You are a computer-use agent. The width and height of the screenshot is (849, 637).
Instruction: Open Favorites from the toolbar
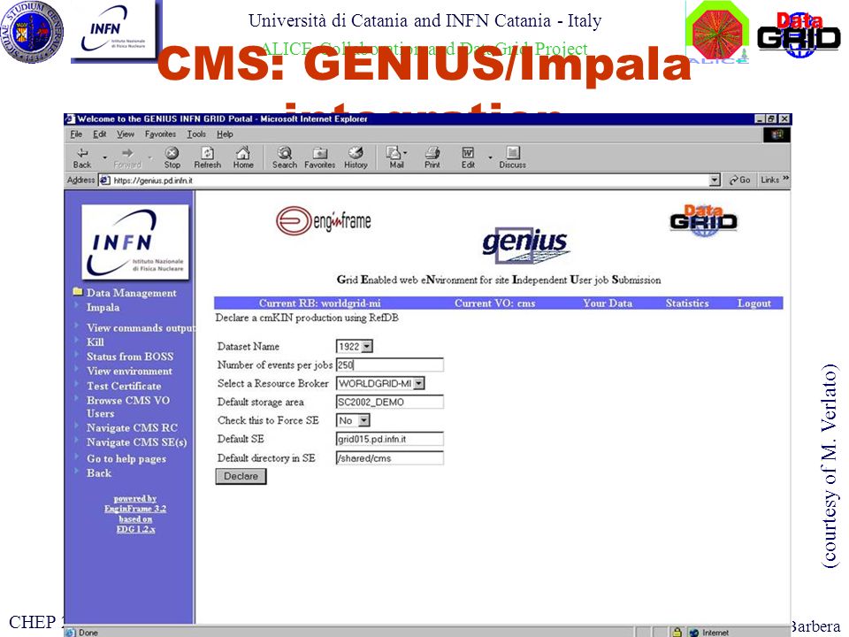(319, 157)
